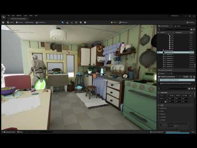Click the Outliner search field
Image resolution: width=197 pixels, height=148 pixels.
pos(174,29)
